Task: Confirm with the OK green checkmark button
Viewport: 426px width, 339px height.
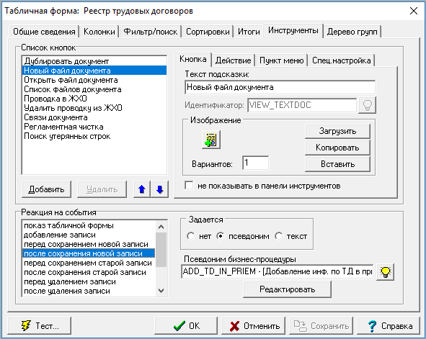Action: click(x=186, y=326)
